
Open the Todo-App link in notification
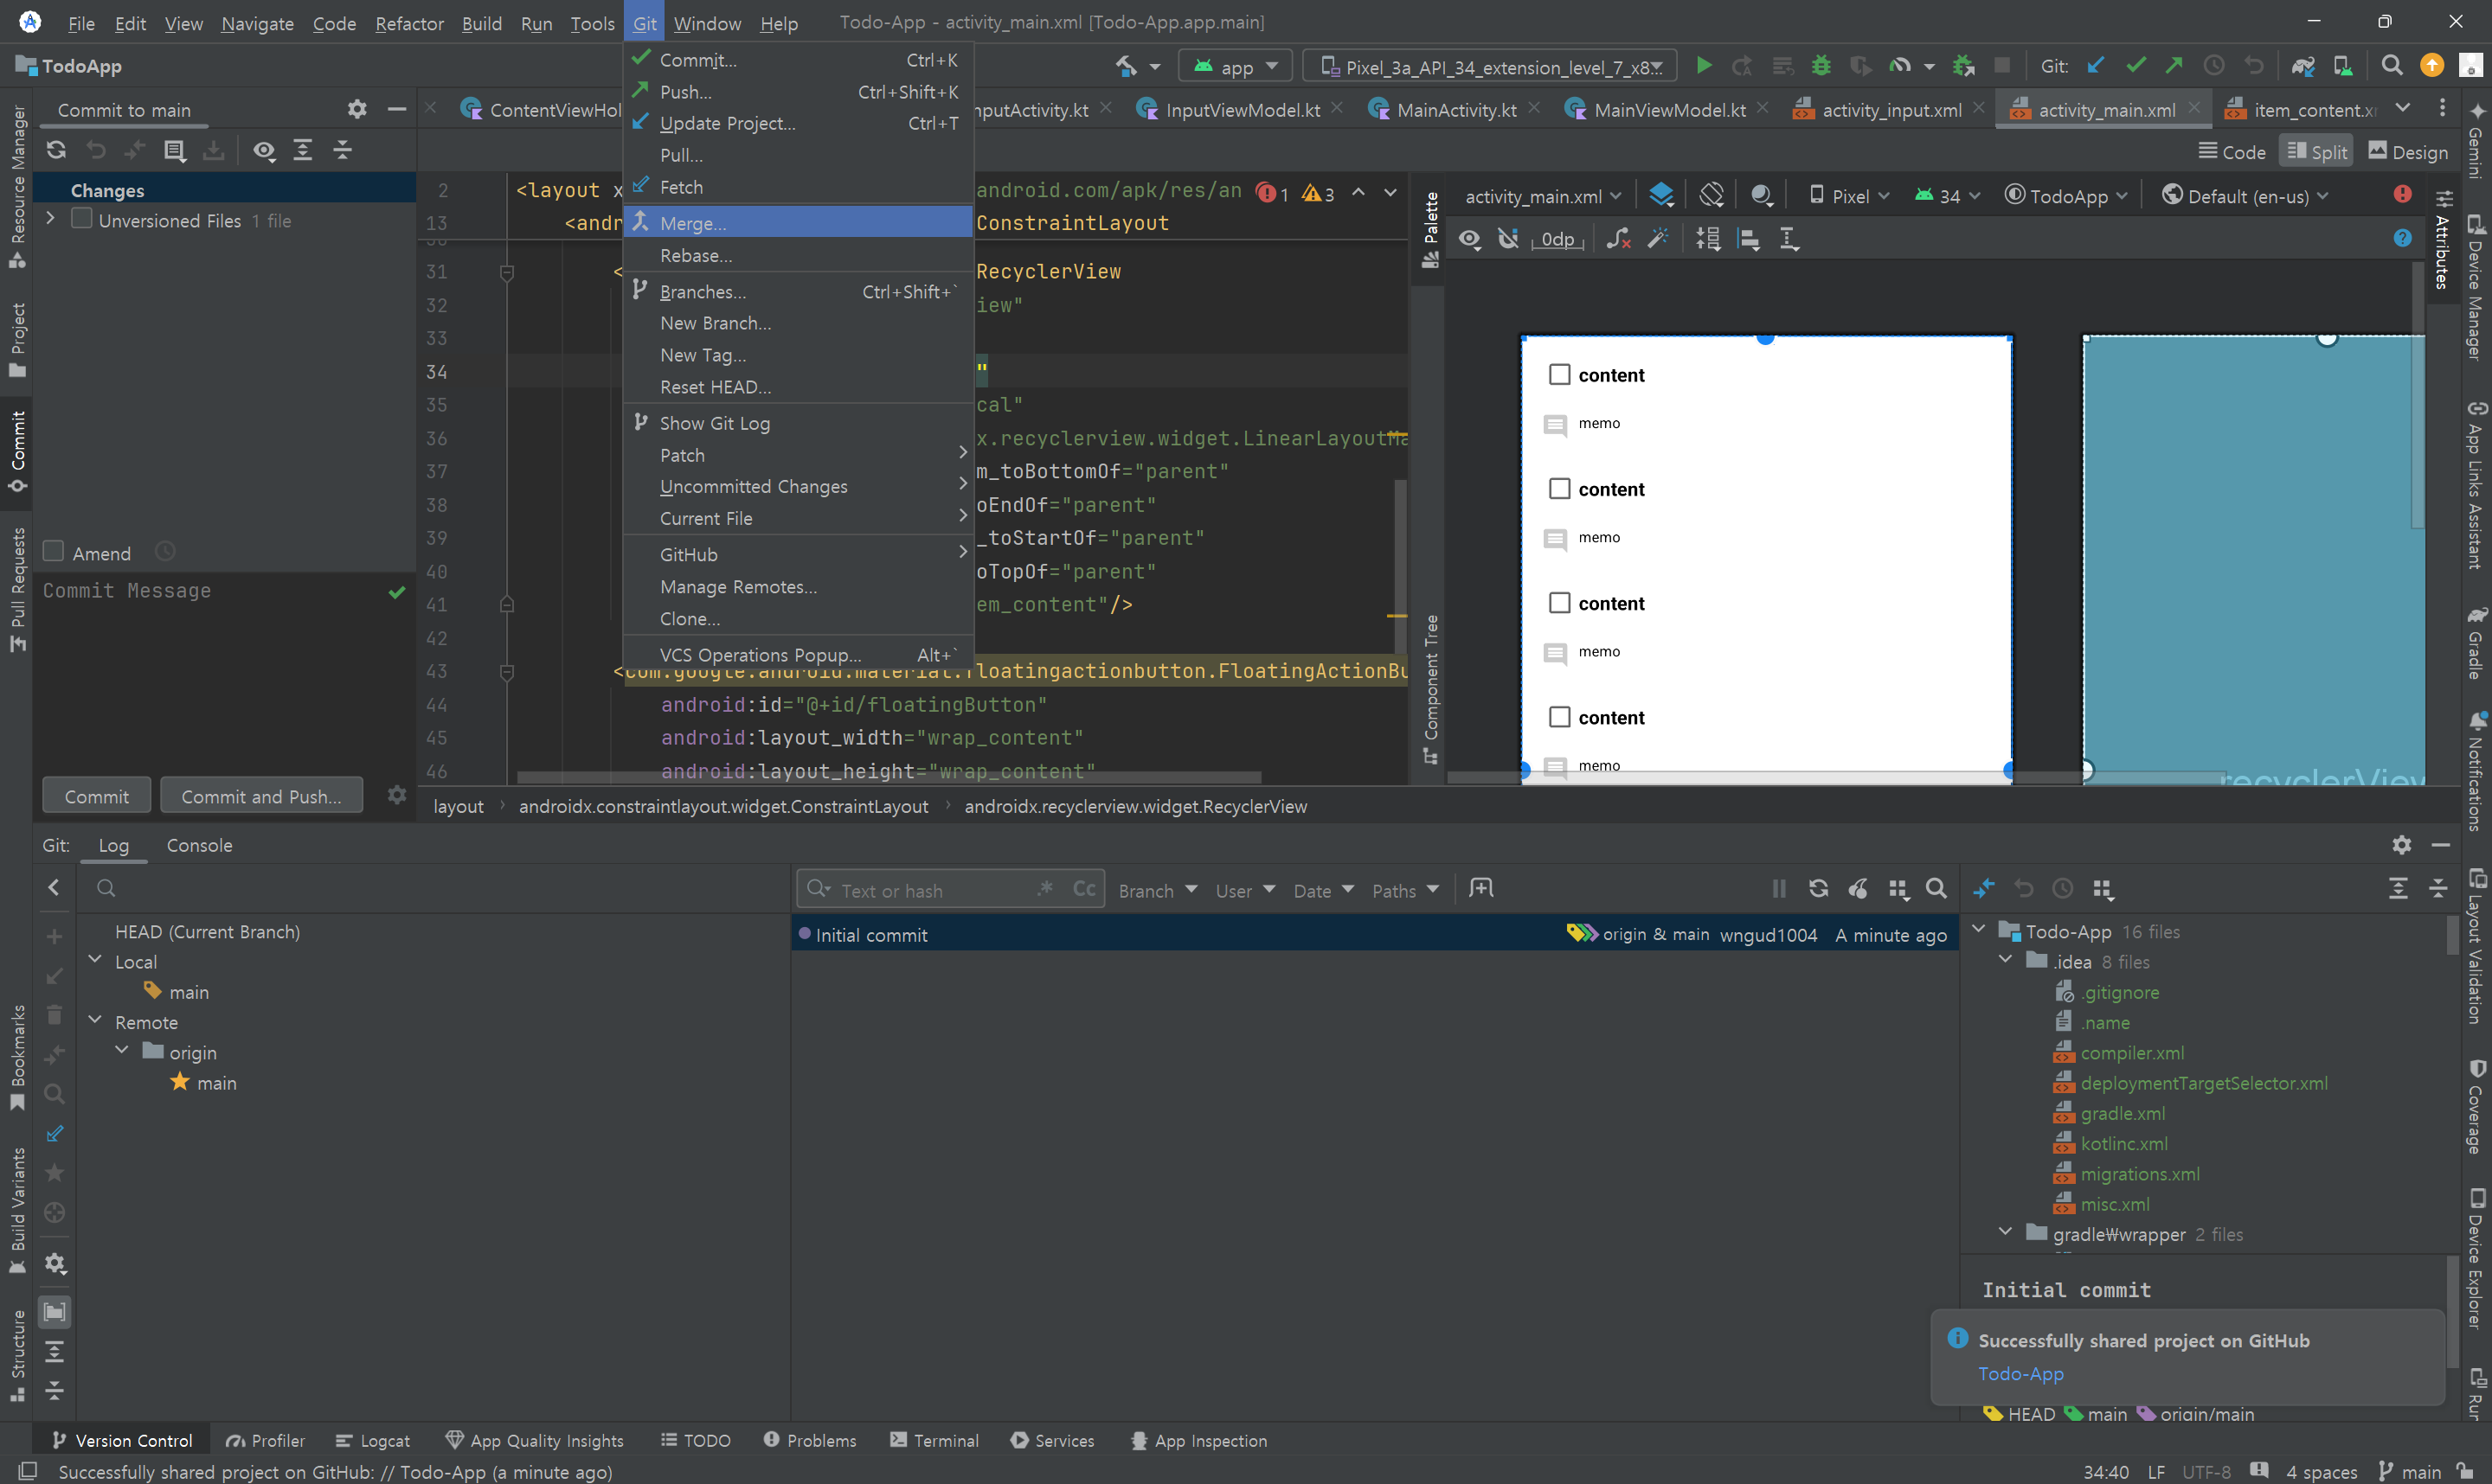[x=2020, y=1374]
